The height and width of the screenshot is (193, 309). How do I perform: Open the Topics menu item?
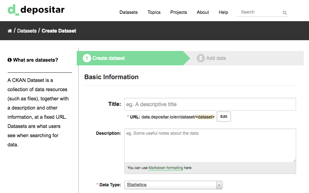(x=154, y=12)
